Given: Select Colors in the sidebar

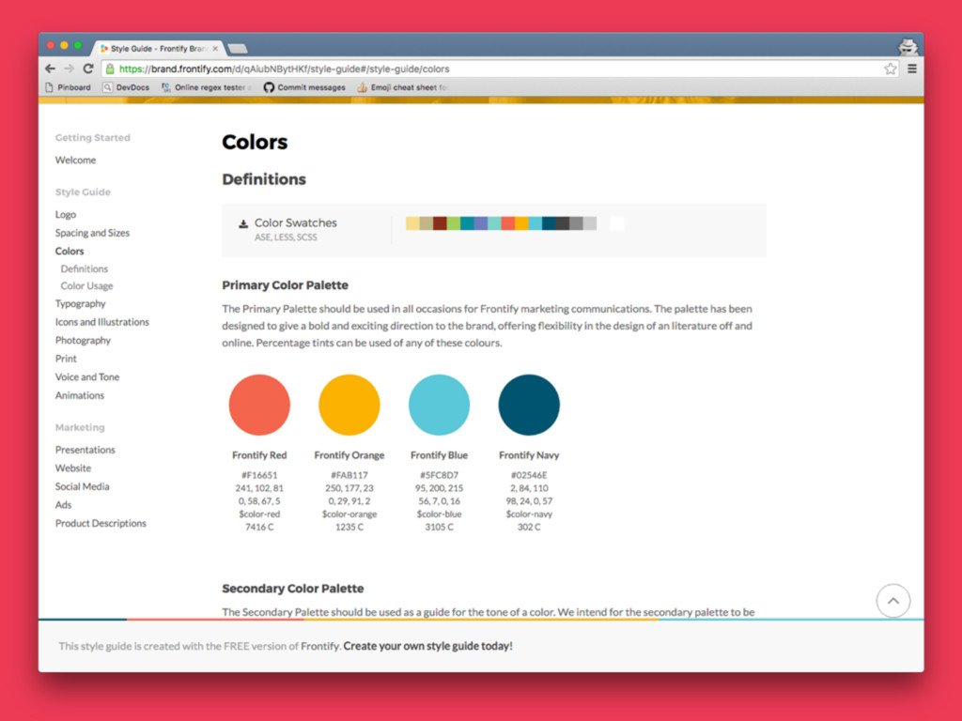Looking at the screenshot, I should [x=70, y=252].
